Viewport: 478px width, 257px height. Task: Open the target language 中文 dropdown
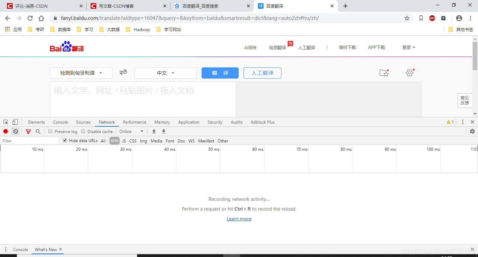pos(166,73)
